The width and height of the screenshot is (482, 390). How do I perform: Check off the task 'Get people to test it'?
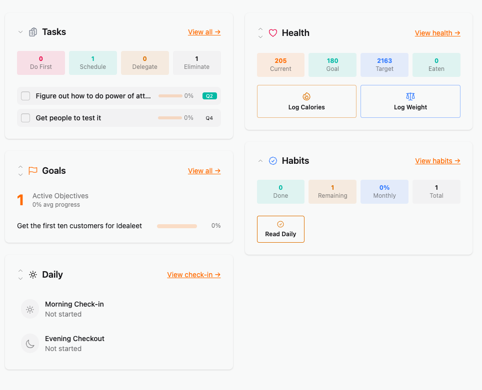[25, 117]
